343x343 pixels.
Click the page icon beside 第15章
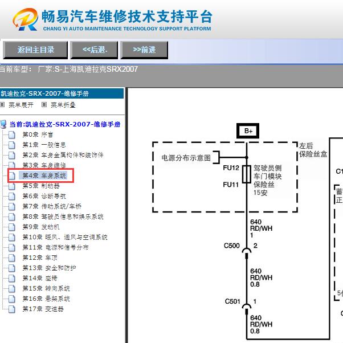click(x=12, y=289)
